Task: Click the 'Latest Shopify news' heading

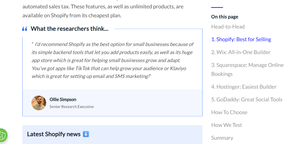Action: (54, 134)
